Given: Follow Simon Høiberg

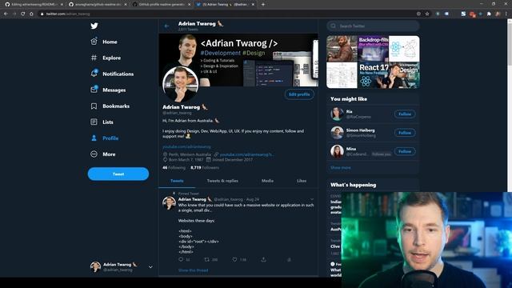Looking at the screenshot, I should 405,133.
